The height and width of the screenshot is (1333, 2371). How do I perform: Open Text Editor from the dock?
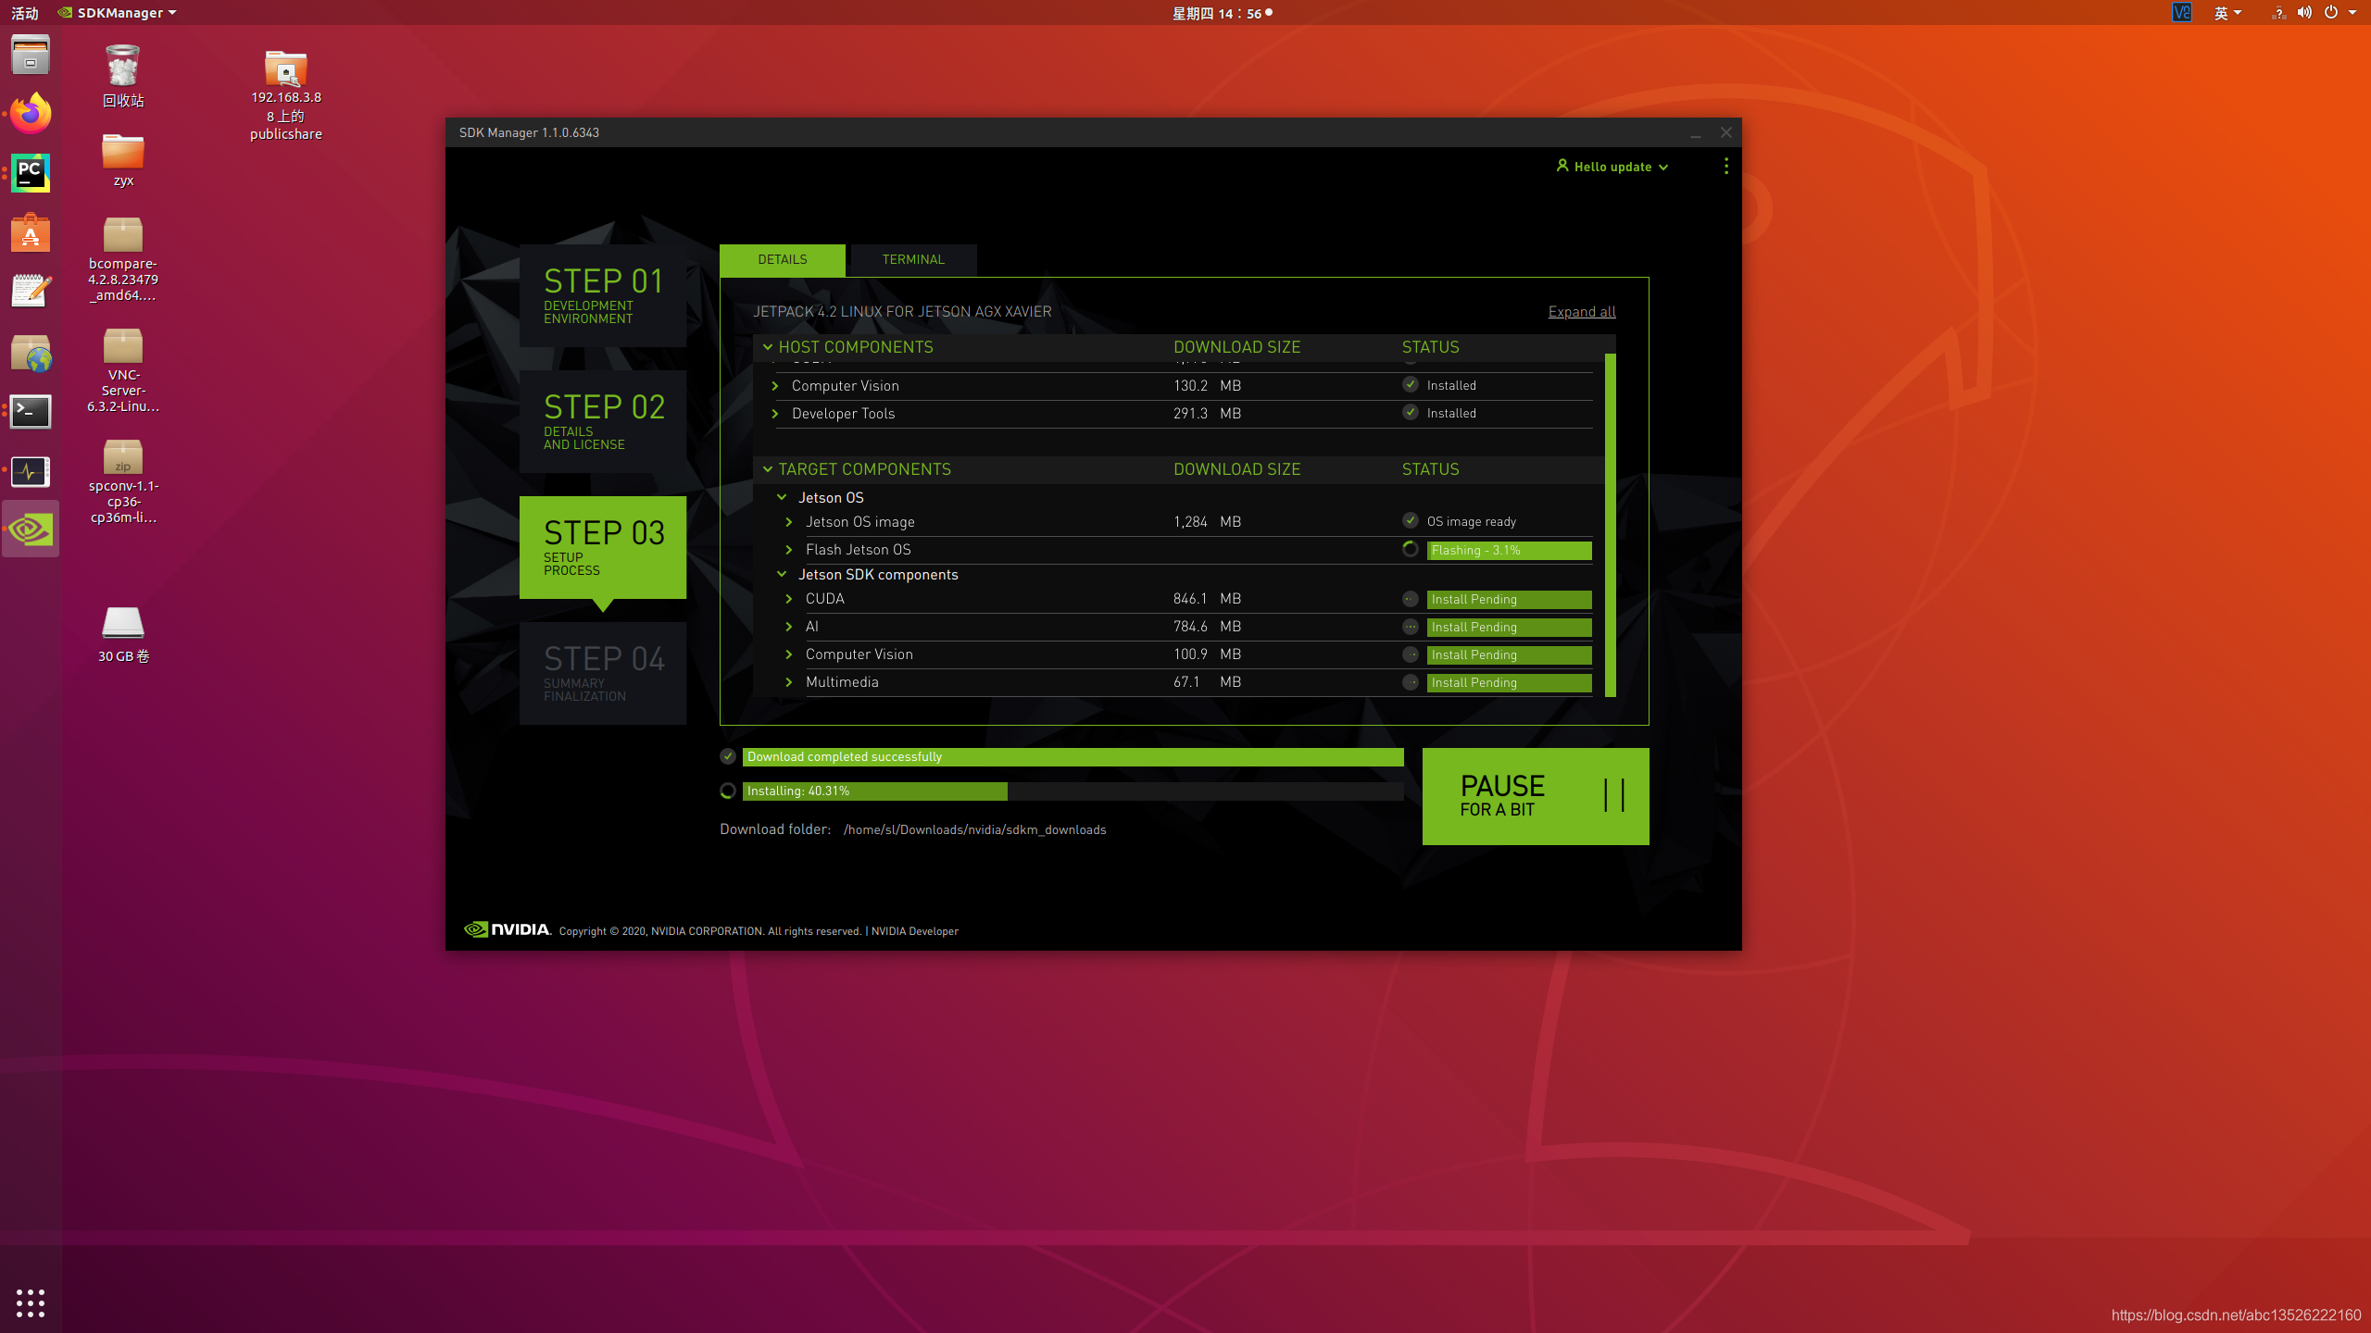coord(31,292)
